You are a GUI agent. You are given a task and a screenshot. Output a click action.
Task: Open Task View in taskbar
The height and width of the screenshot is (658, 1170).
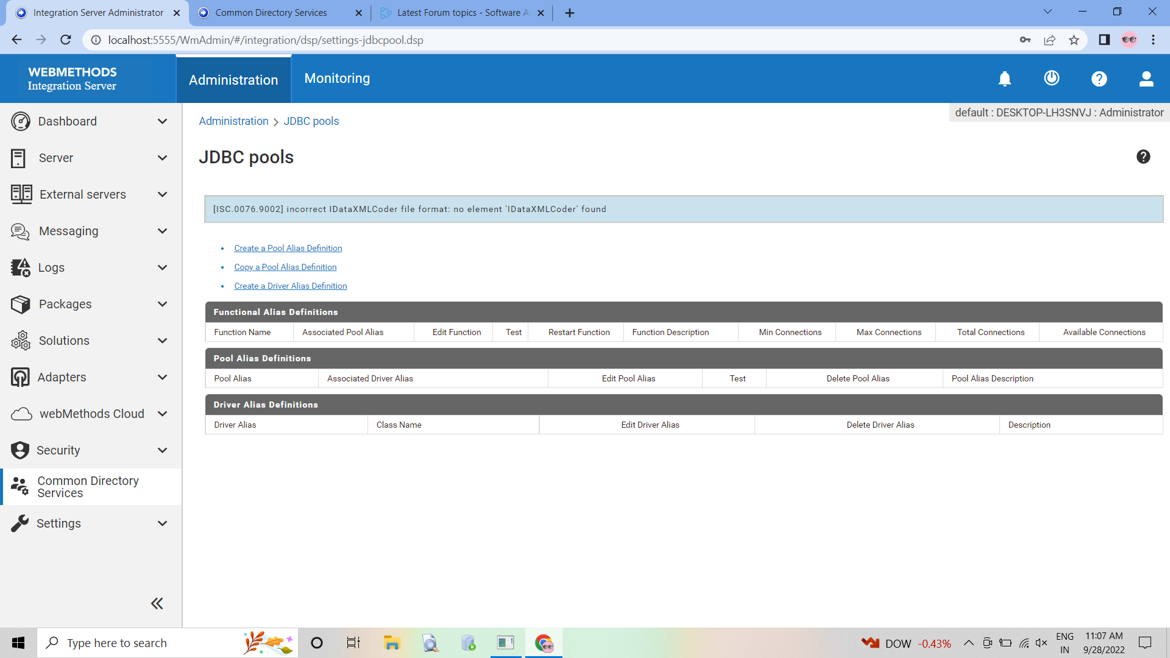pos(353,643)
